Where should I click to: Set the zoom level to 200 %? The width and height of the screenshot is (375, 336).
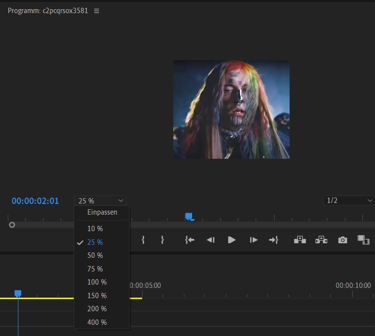pos(97,309)
